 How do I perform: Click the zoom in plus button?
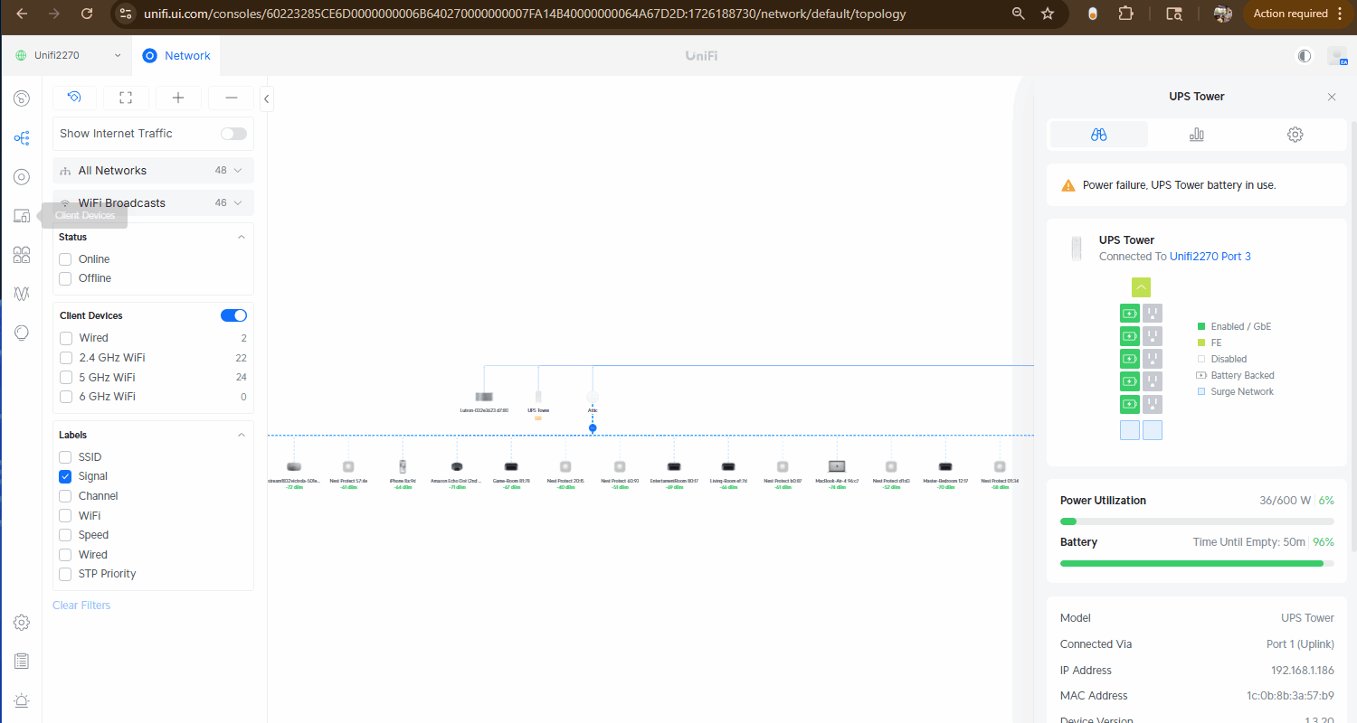(x=178, y=98)
